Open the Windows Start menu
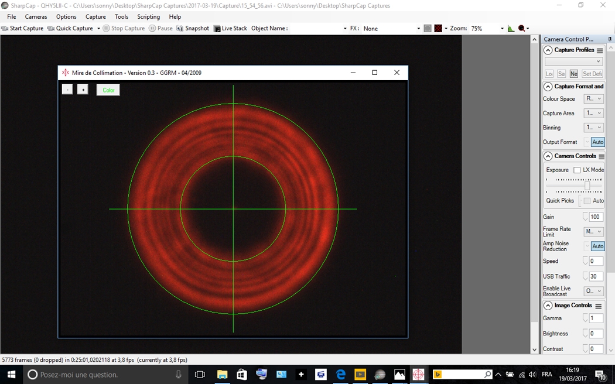Image resolution: width=615 pixels, height=384 pixels. 11,375
